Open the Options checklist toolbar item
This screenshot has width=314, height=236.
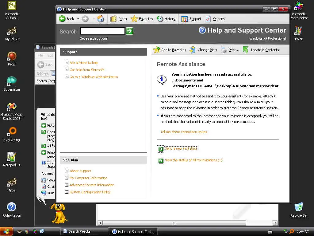215,19
